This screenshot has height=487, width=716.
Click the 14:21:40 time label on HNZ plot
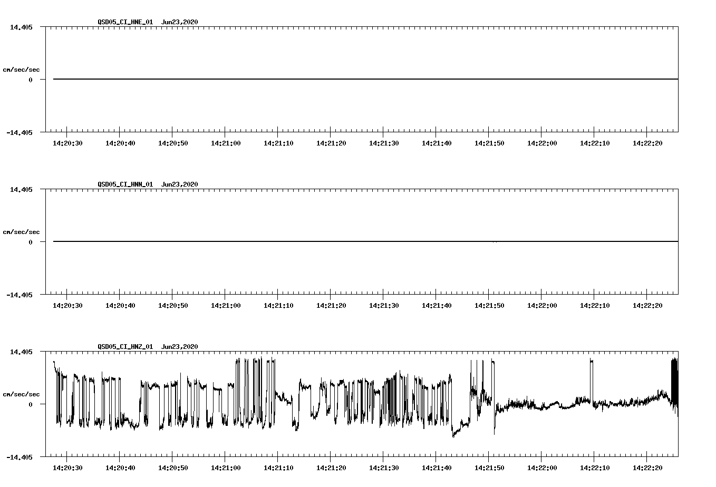[x=436, y=468]
